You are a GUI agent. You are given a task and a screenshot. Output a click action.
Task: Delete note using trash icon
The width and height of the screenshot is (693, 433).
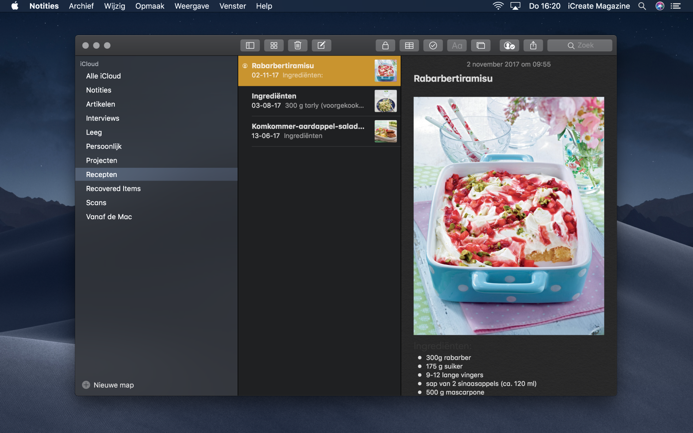click(297, 45)
